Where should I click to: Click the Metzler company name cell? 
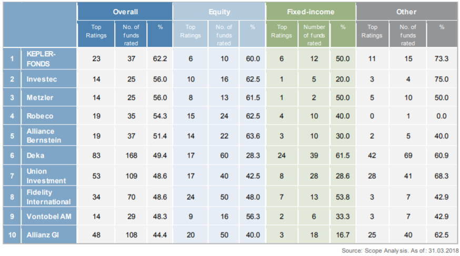(x=40, y=97)
